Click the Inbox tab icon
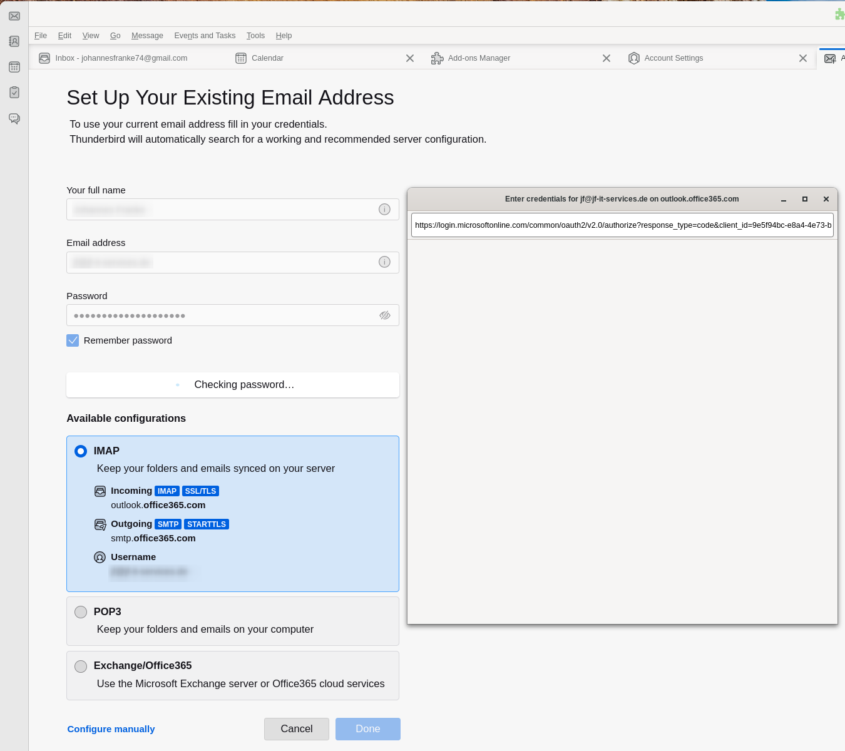 click(44, 58)
